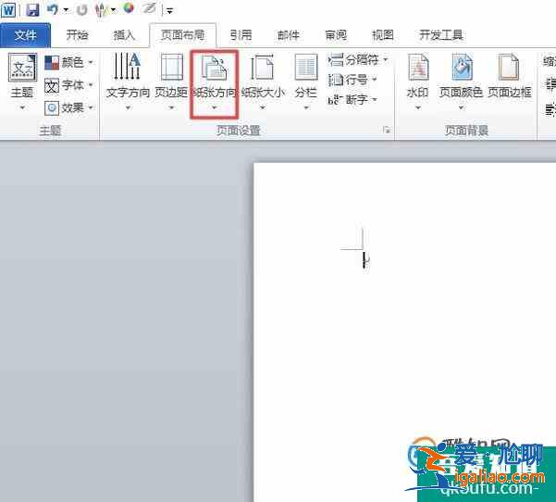This screenshot has width=556, height=502.
Task: Undo the last action
Action: [x=53, y=9]
